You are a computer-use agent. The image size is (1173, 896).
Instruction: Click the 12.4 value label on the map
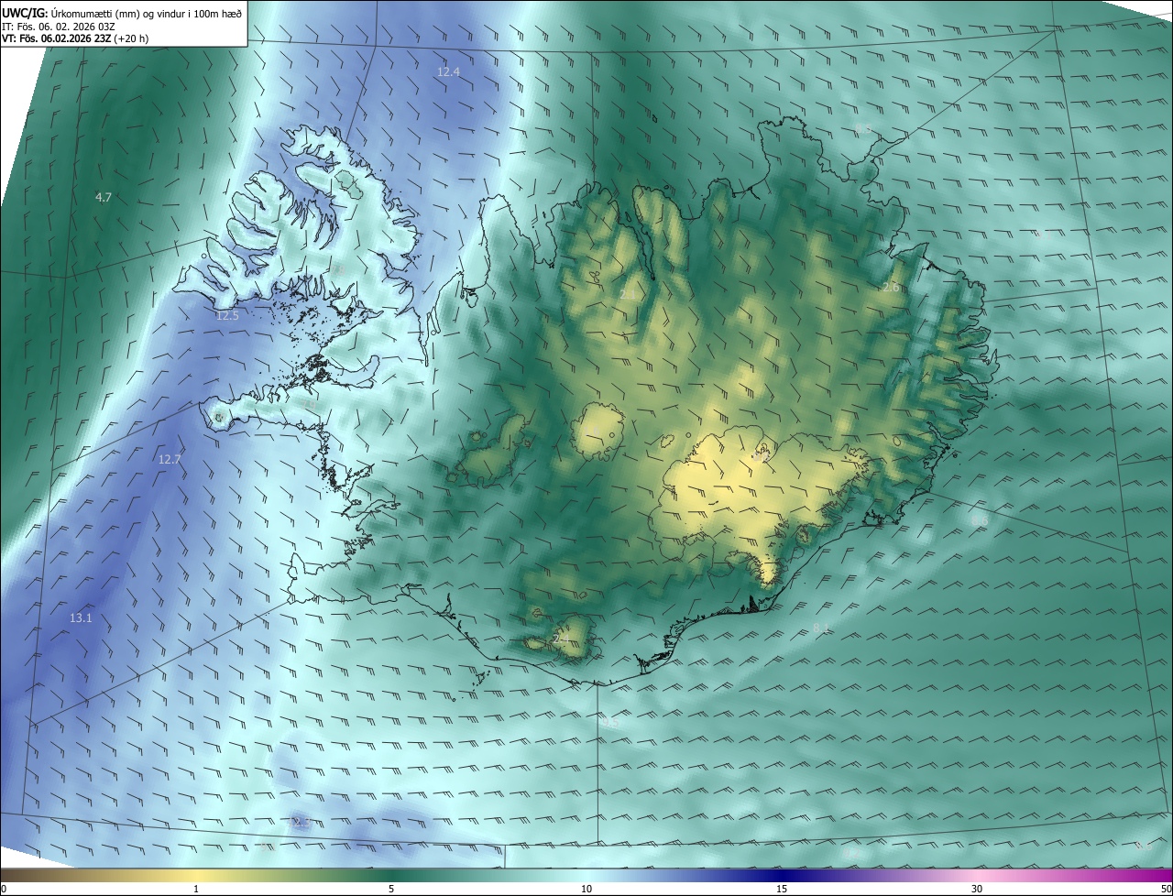coord(448,71)
